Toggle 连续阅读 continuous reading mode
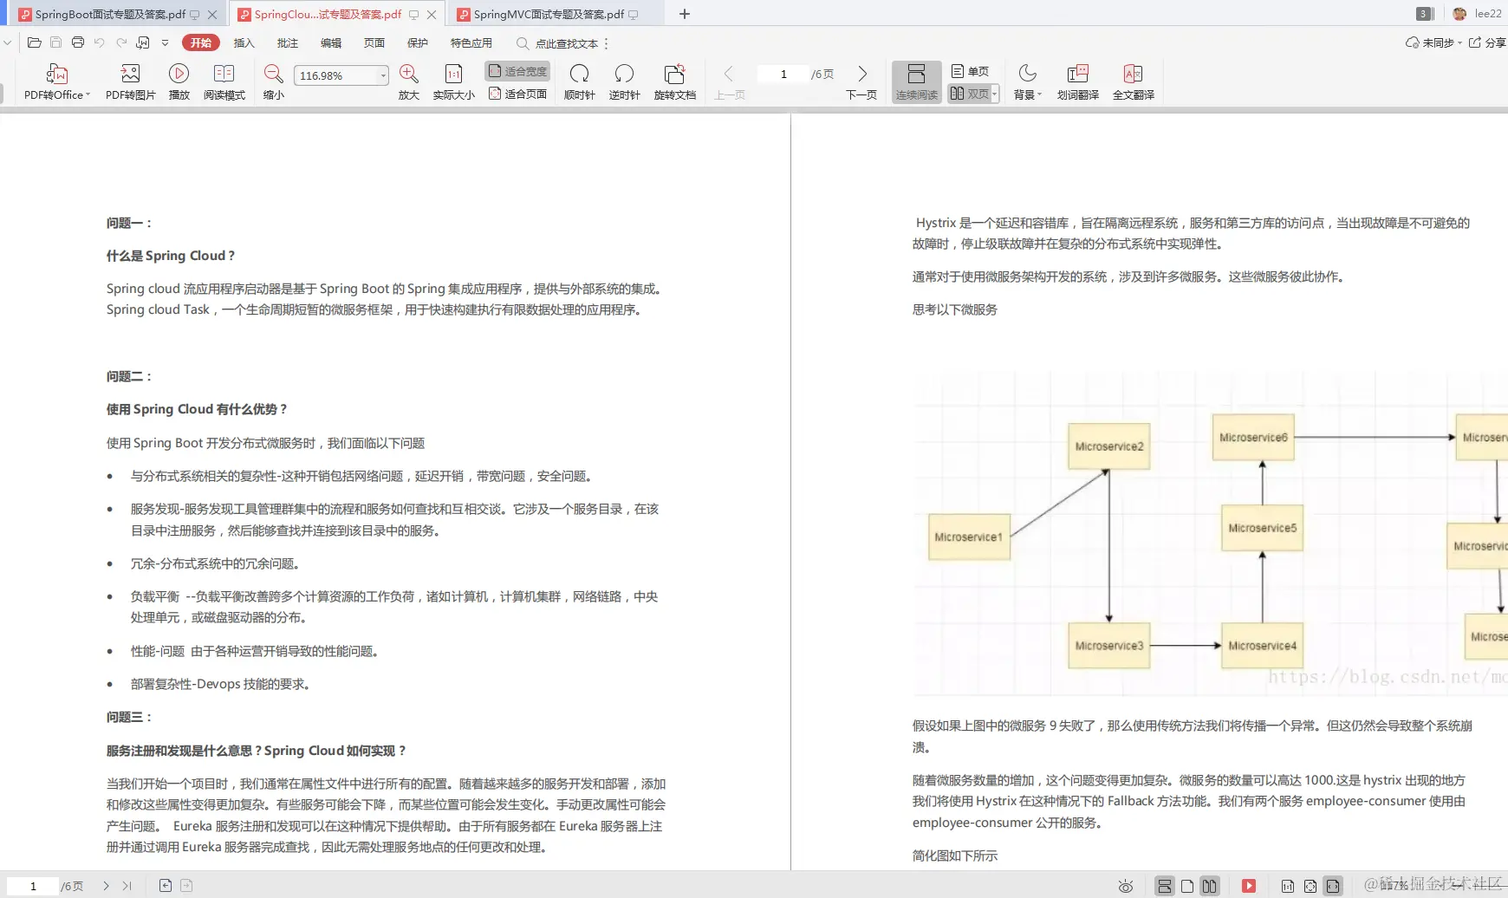 pyautogui.click(x=915, y=81)
